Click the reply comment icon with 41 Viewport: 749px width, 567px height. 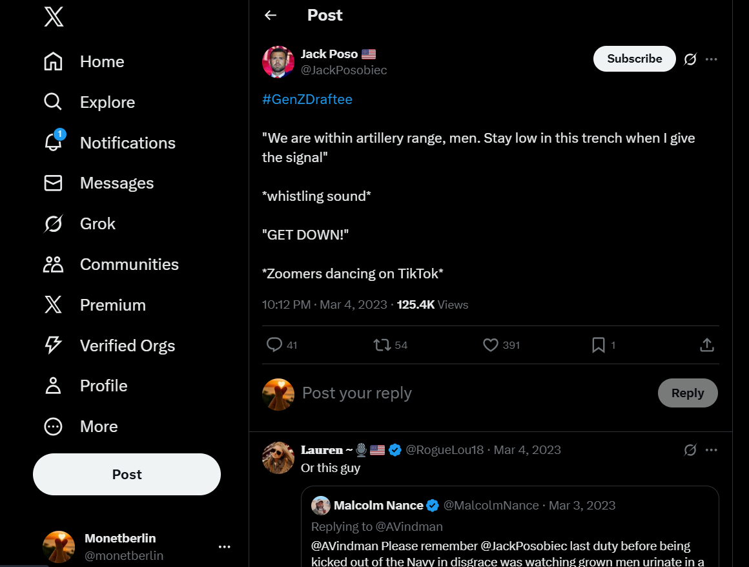274,345
